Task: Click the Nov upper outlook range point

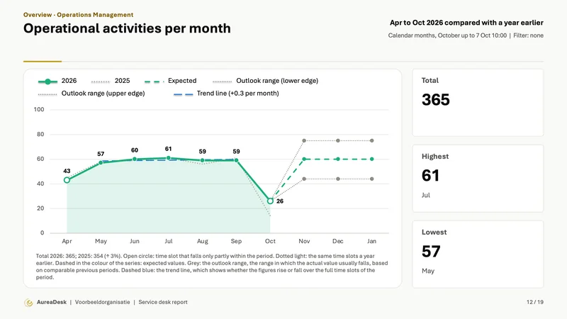Action: coord(304,140)
